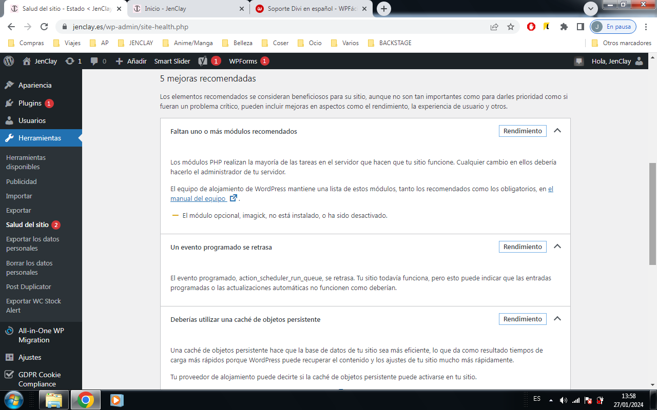Click the address bar URL field
Screen dimensions: 657x410
click(x=277, y=27)
